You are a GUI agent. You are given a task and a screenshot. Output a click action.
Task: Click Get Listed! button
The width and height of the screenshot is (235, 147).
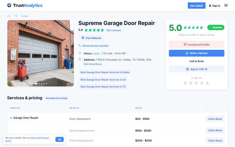pos(197,6)
